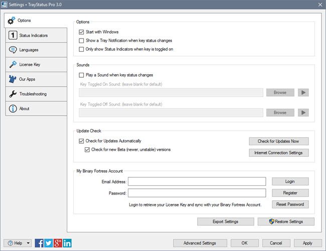Viewport: 326px width, 251px height.
Task: Play the Key Toggled Off sound
Action: 303,113
